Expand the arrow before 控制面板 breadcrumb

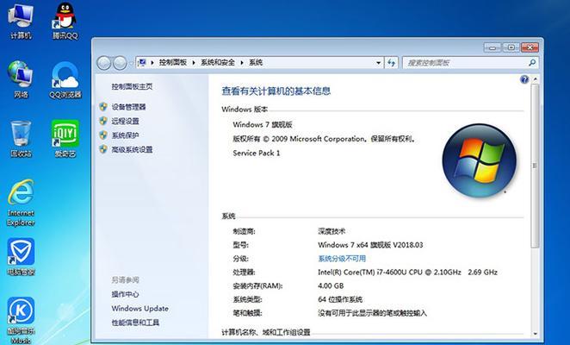click(152, 63)
